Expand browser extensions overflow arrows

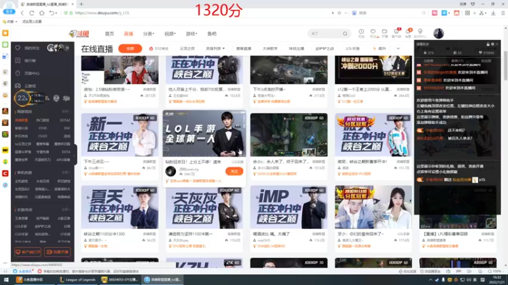point(474,13)
